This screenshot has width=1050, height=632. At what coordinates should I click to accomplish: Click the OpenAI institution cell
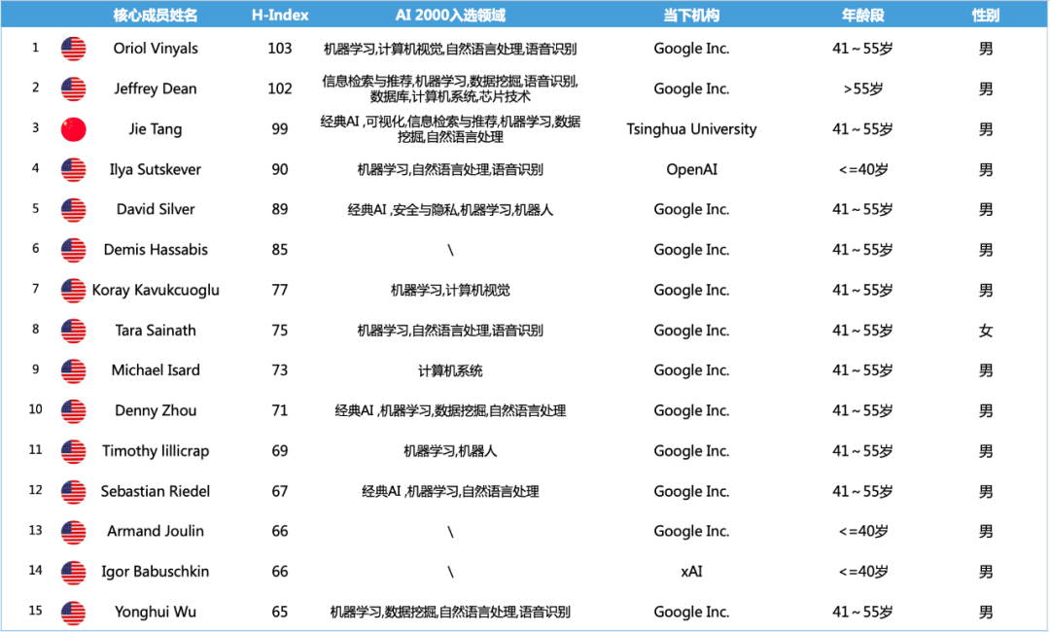click(x=692, y=169)
